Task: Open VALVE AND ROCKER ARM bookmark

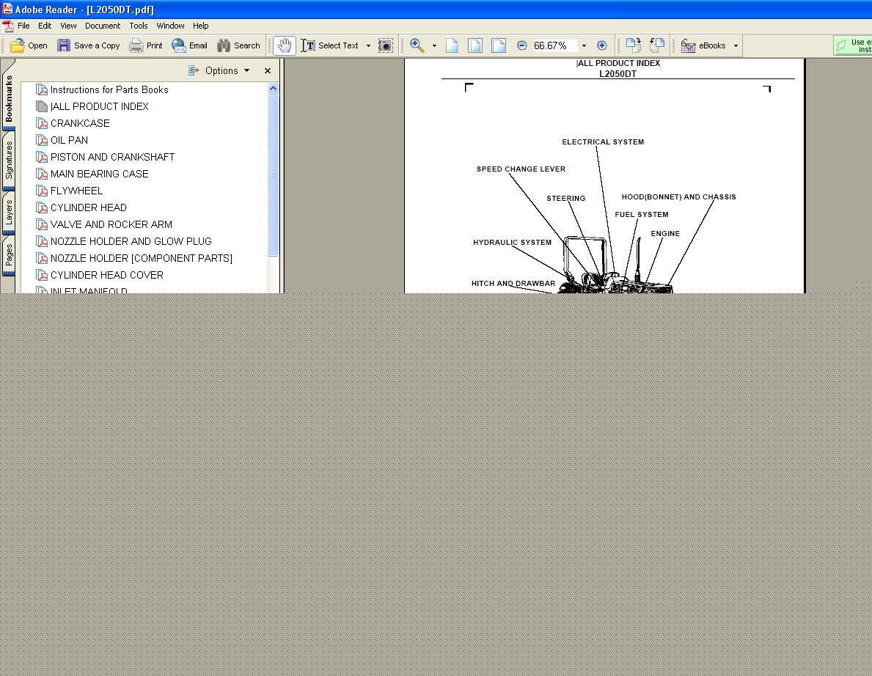Action: (x=111, y=224)
